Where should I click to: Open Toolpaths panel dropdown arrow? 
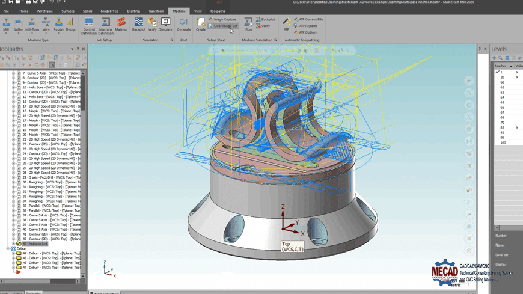coord(72,49)
